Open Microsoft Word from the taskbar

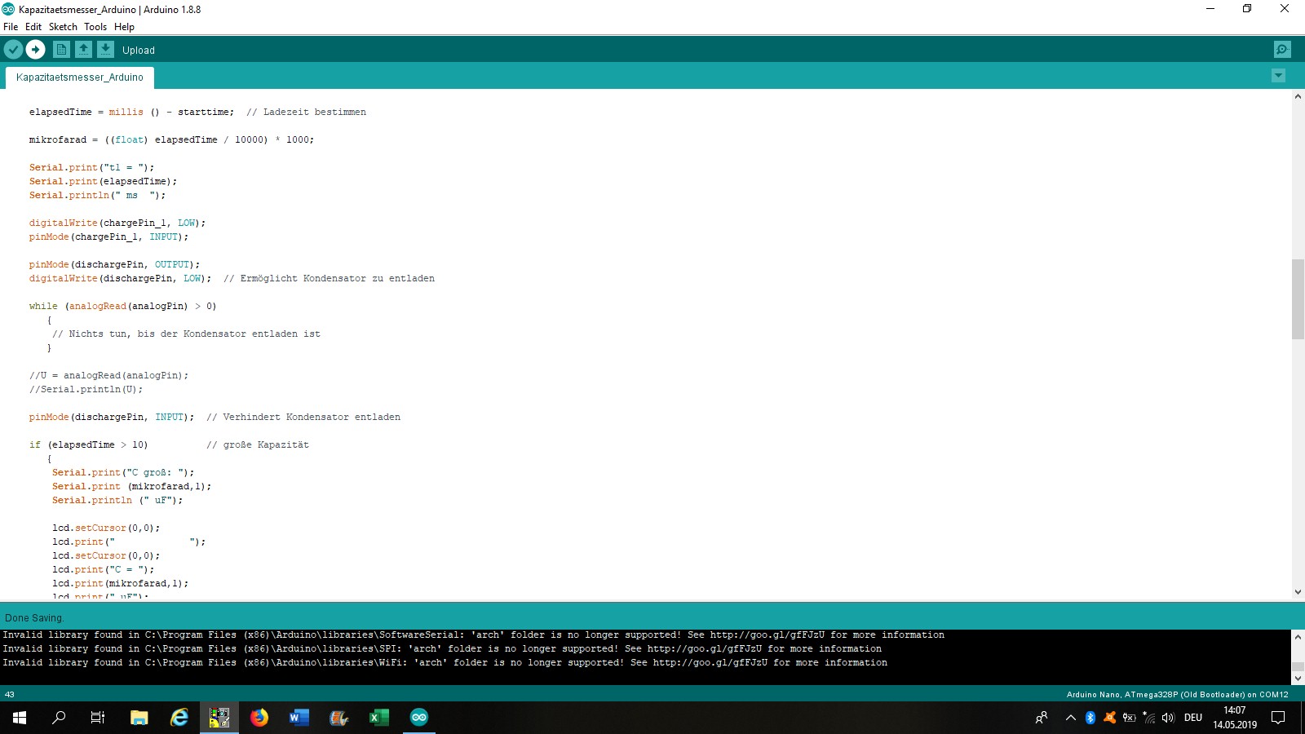pyautogui.click(x=299, y=718)
